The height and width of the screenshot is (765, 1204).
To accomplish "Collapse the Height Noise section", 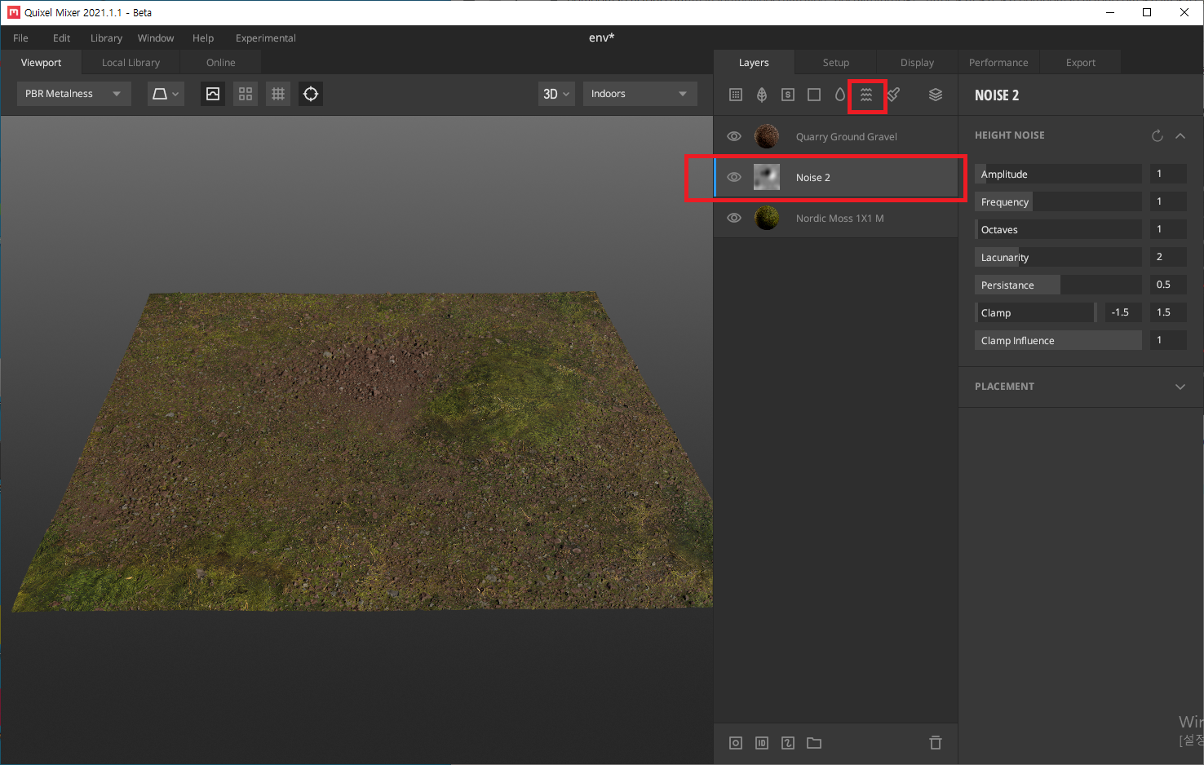I will point(1180,135).
